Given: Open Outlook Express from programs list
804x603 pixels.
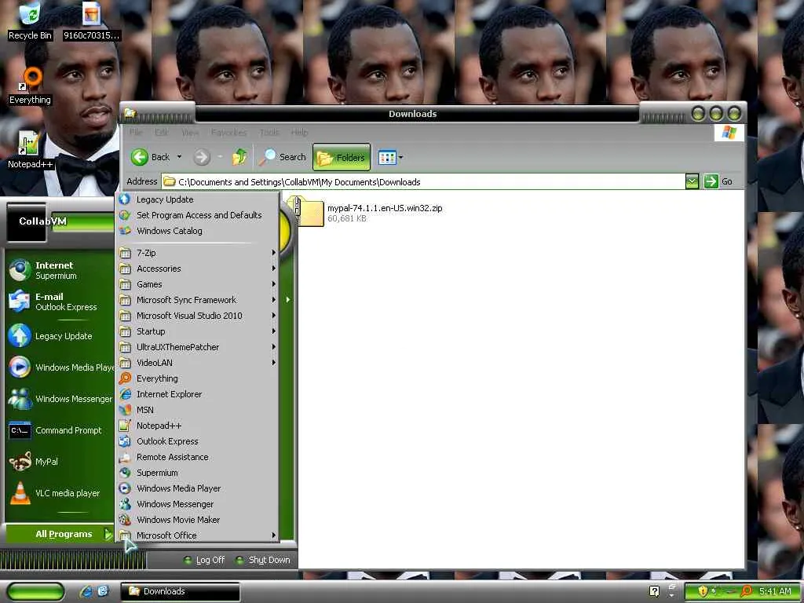Looking at the screenshot, I should pyautogui.click(x=198, y=441).
